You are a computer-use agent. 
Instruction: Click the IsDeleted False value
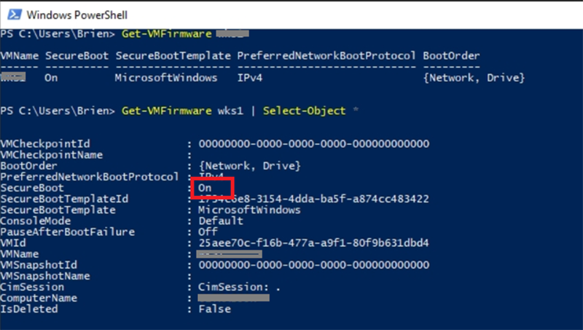[x=214, y=309]
